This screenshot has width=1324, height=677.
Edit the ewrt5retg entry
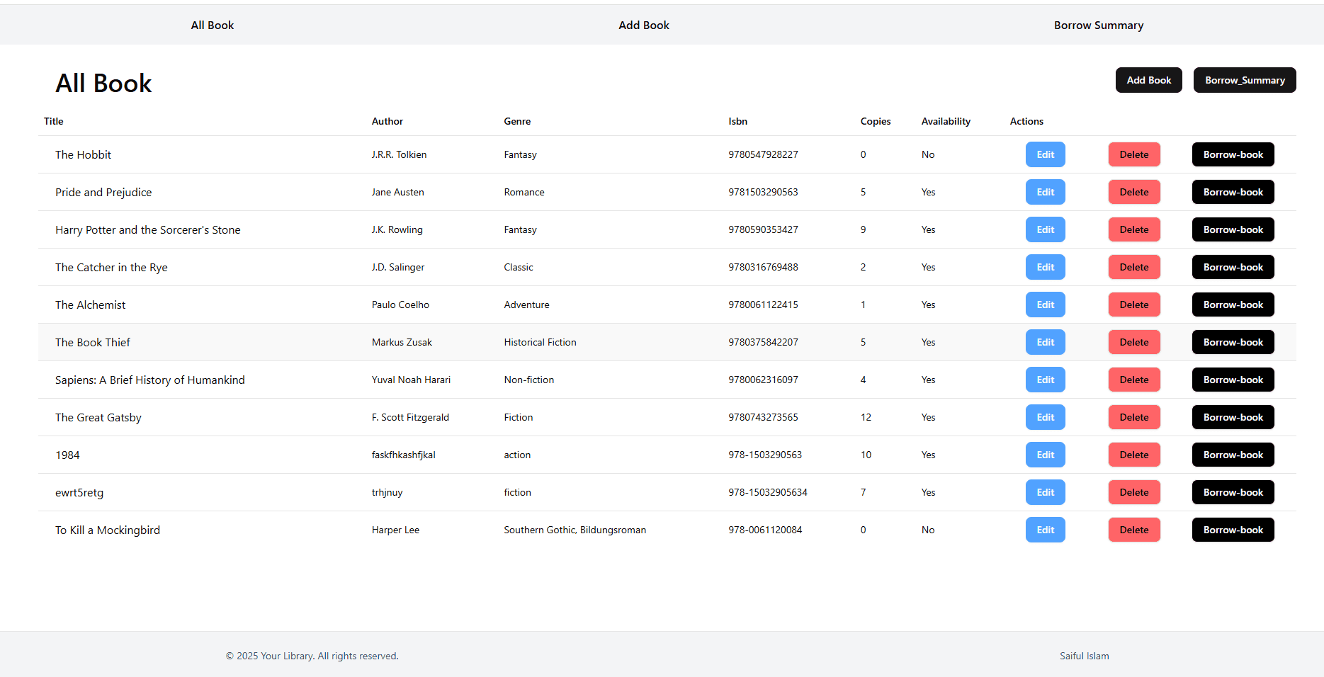[1045, 492]
